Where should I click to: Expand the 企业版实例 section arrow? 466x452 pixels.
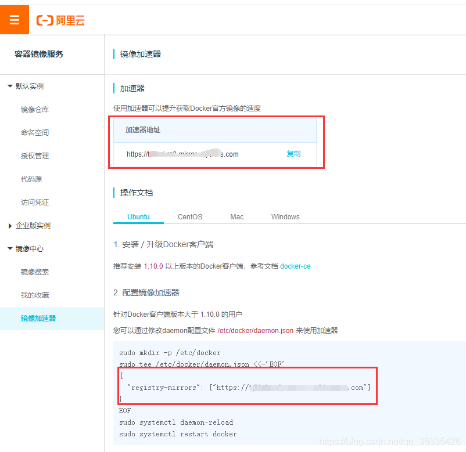point(10,226)
